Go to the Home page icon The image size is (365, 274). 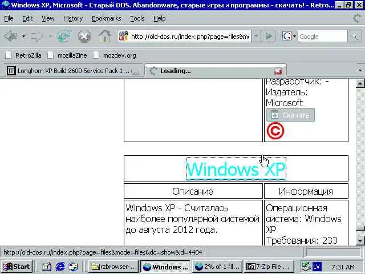point(105,37)
